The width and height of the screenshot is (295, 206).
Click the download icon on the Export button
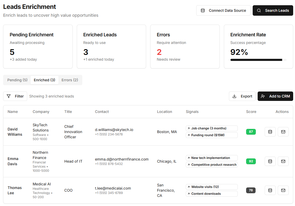[x=234, y=96]
